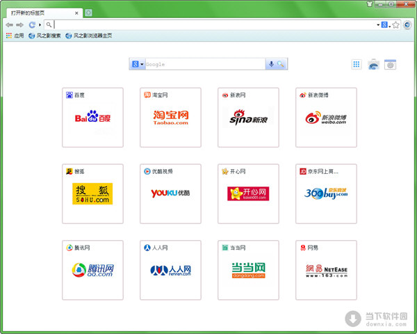Click the 腾讯网 favicon
The image size is (417, 334).
(x=69, y=248)
